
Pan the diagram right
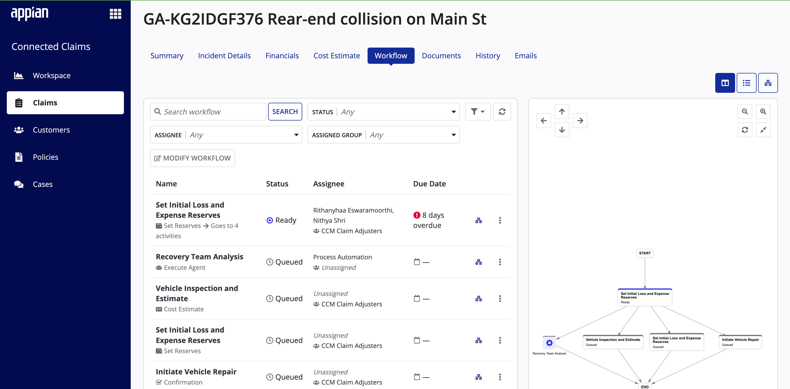click(x=580, y=121)
